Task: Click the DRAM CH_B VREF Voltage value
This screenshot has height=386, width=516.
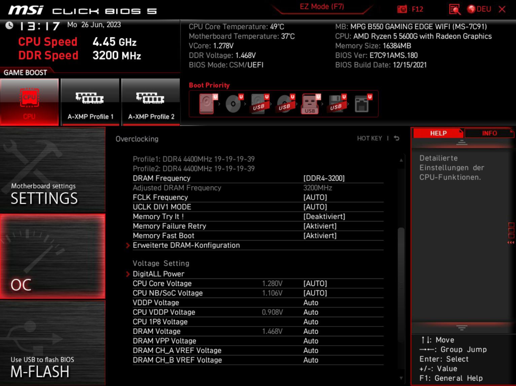Action: coord(311,360)
